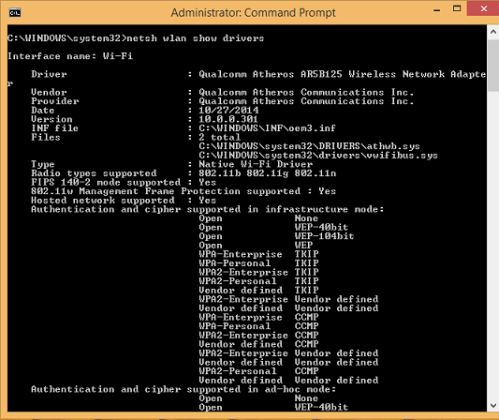This screenshot has width=499, height=420.
Task: Click the Provider row value
Action: coord(306,101)
